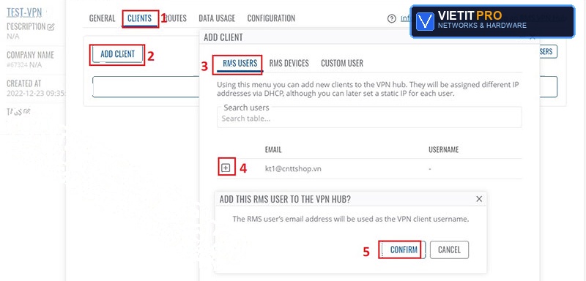Switch to the General tab
This screenshot has height=281, width=586.
(102, 18)
